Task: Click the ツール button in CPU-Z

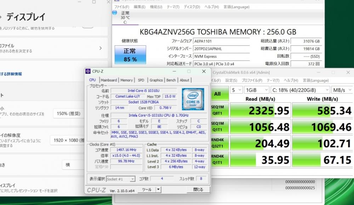Action: coord(147,190)
